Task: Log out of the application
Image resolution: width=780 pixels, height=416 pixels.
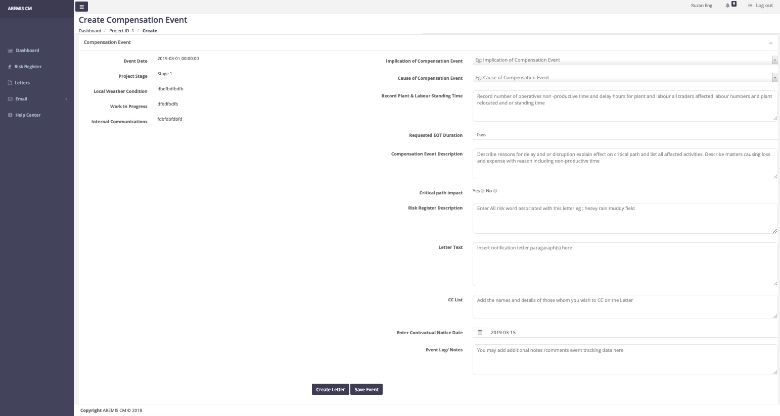Action: click(x=761, y=6)
